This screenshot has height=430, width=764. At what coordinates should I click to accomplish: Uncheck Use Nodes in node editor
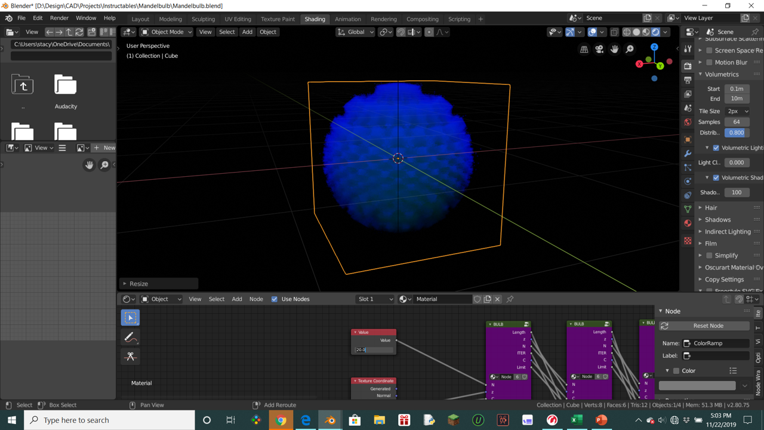click(275, 299)
